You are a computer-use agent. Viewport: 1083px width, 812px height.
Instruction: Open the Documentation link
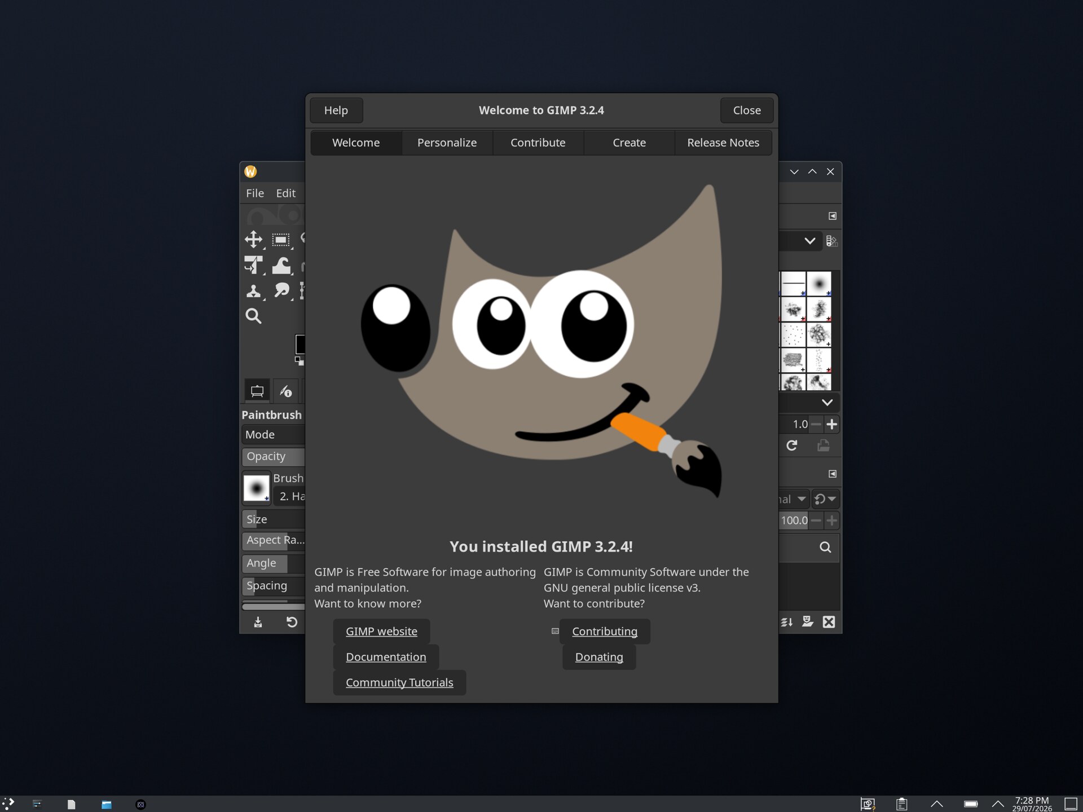pos(386,657)
